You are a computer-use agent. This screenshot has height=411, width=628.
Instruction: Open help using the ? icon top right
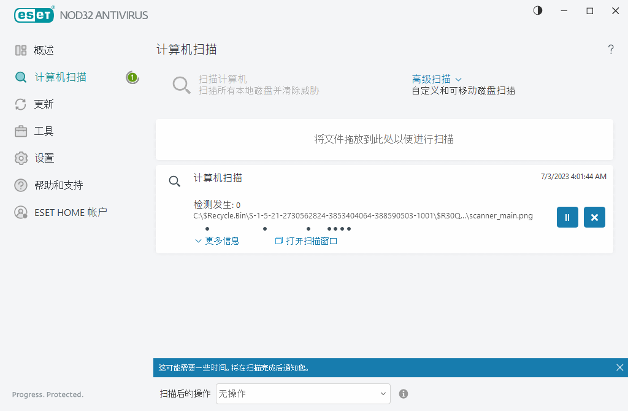(x=611, y=49)
